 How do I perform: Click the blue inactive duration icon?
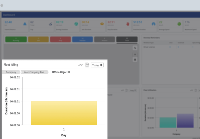pyautogui.click(x=153, y=24)
